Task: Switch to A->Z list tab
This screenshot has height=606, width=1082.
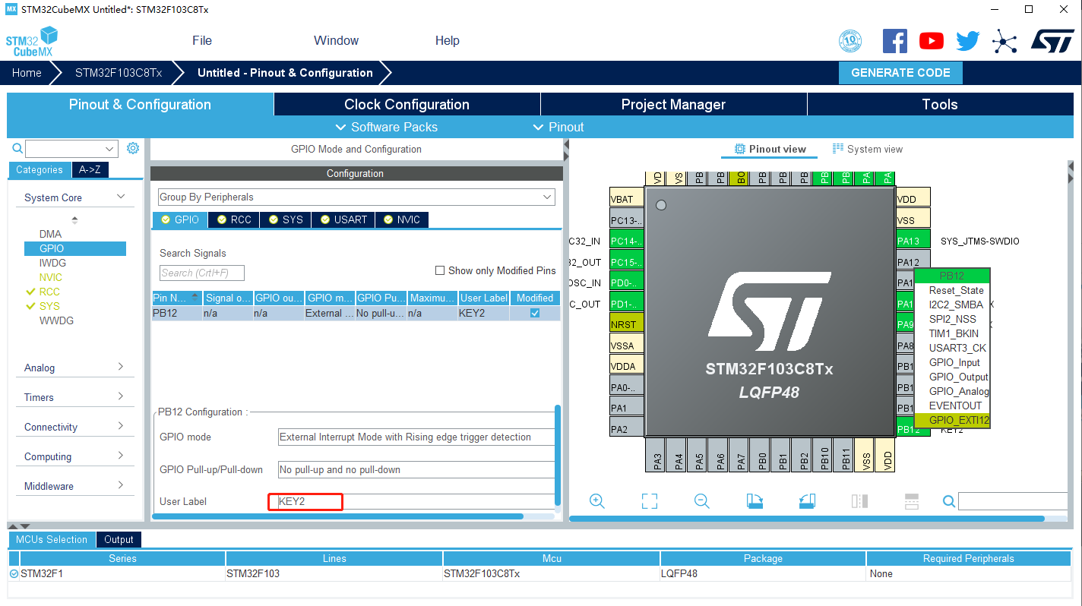Action: (x=90, y=170)
